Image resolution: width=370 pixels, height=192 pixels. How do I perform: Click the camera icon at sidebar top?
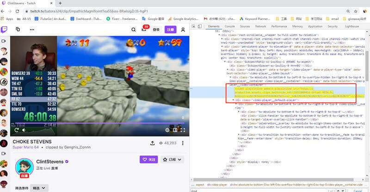click(4, 41)
